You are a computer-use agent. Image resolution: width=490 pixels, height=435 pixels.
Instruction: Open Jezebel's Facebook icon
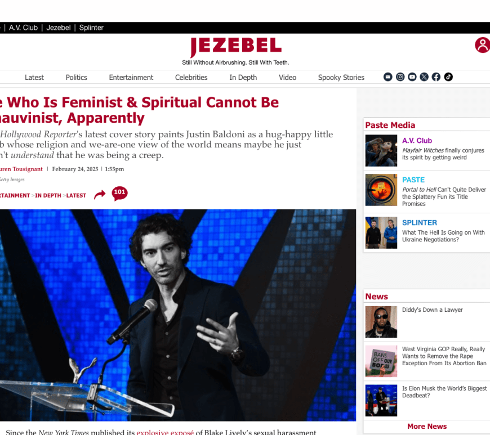coord(436,77)
